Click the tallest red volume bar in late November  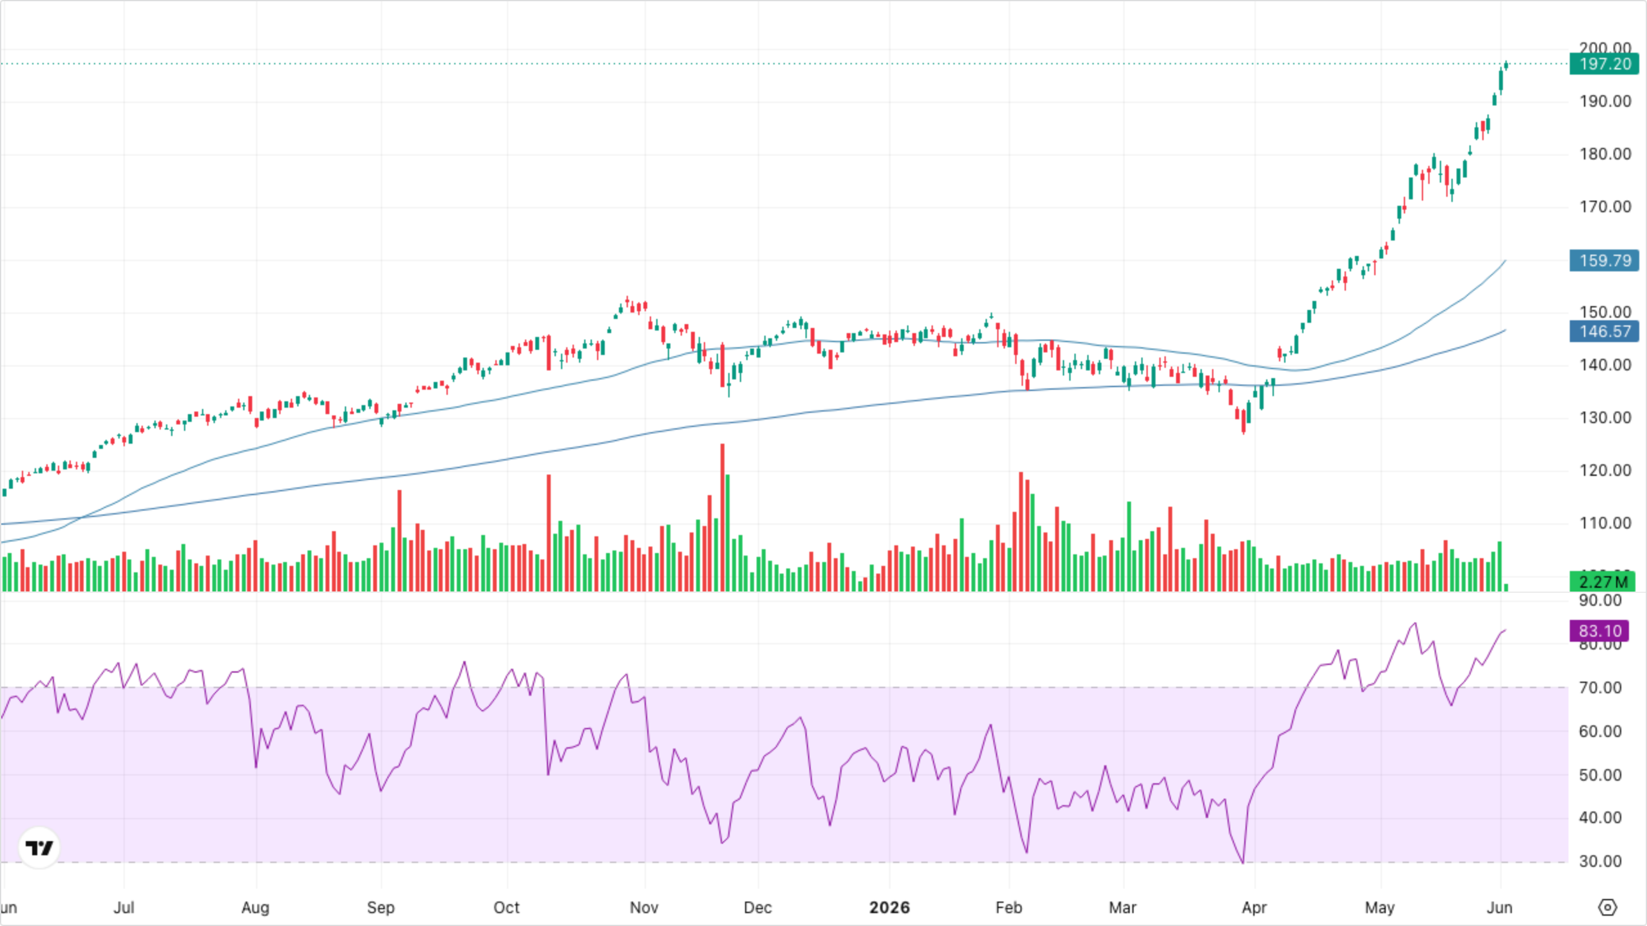(722, 518)
